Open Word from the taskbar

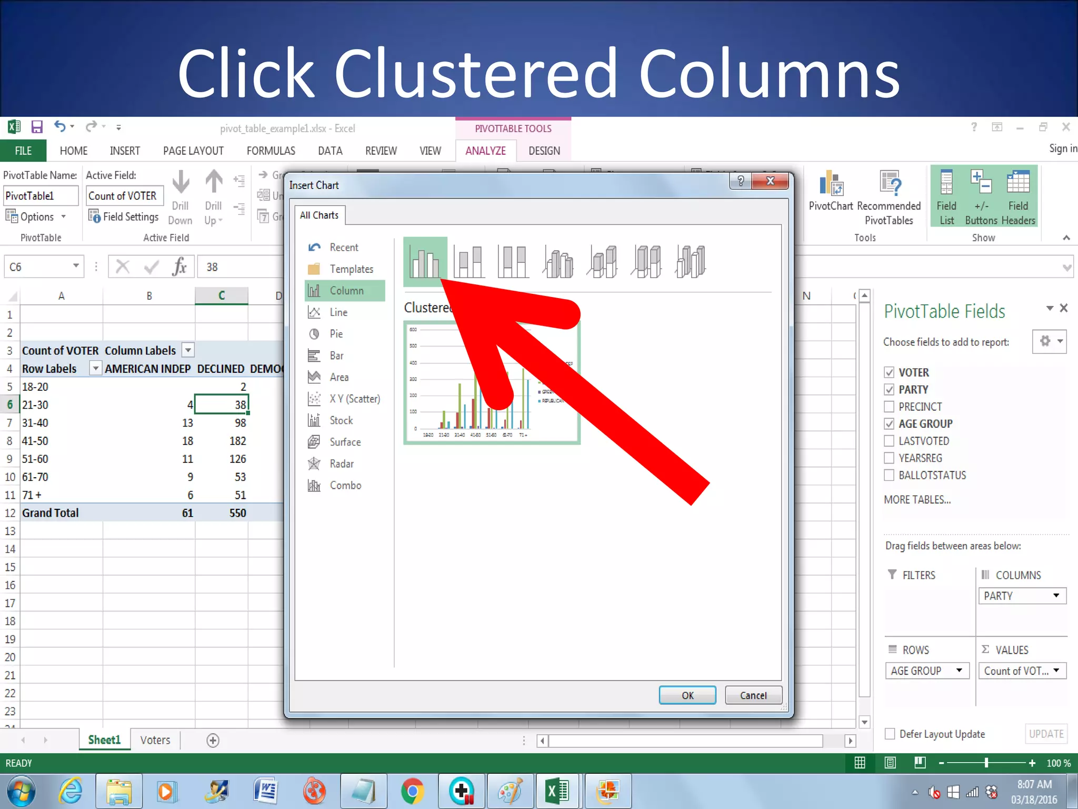click(265, 791)
